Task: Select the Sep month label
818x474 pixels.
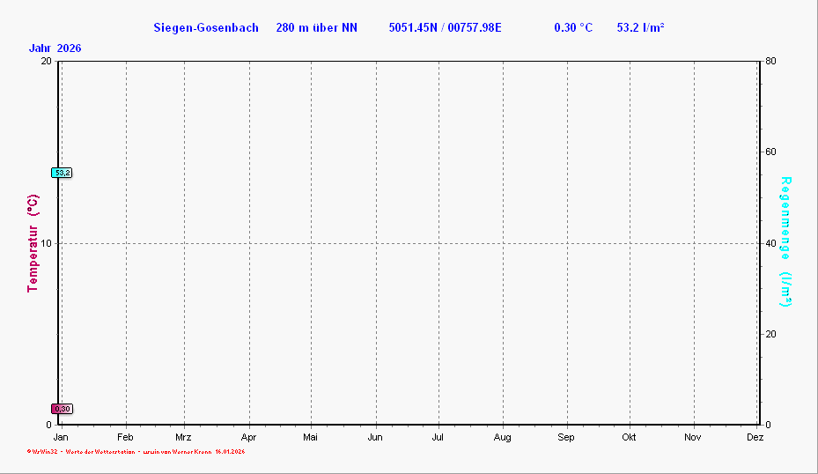Action: coord(565,437)
